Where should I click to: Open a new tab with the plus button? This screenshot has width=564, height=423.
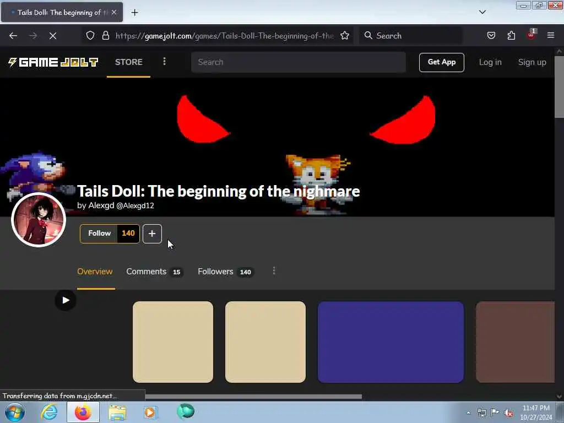point(134,13)
